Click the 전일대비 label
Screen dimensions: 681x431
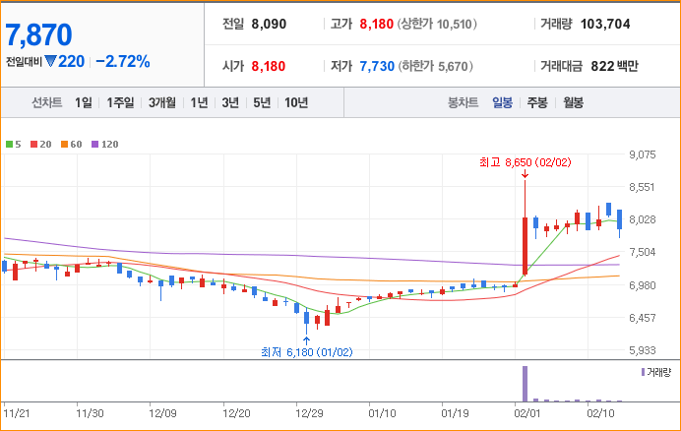pyautogui.click(x=24, y=62)
